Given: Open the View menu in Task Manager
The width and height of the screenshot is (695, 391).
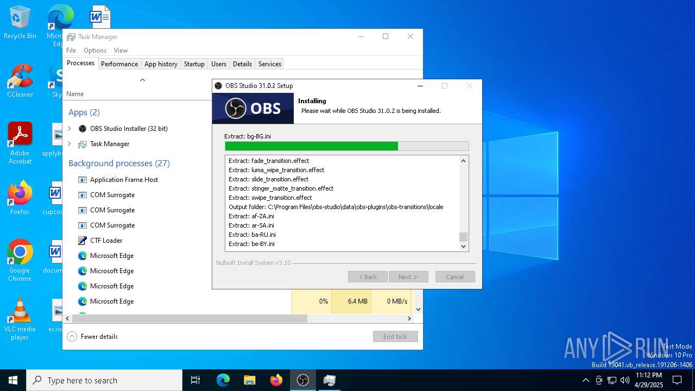Looking at the screenshot, I should pyautogui.click(x=121, y=51).
